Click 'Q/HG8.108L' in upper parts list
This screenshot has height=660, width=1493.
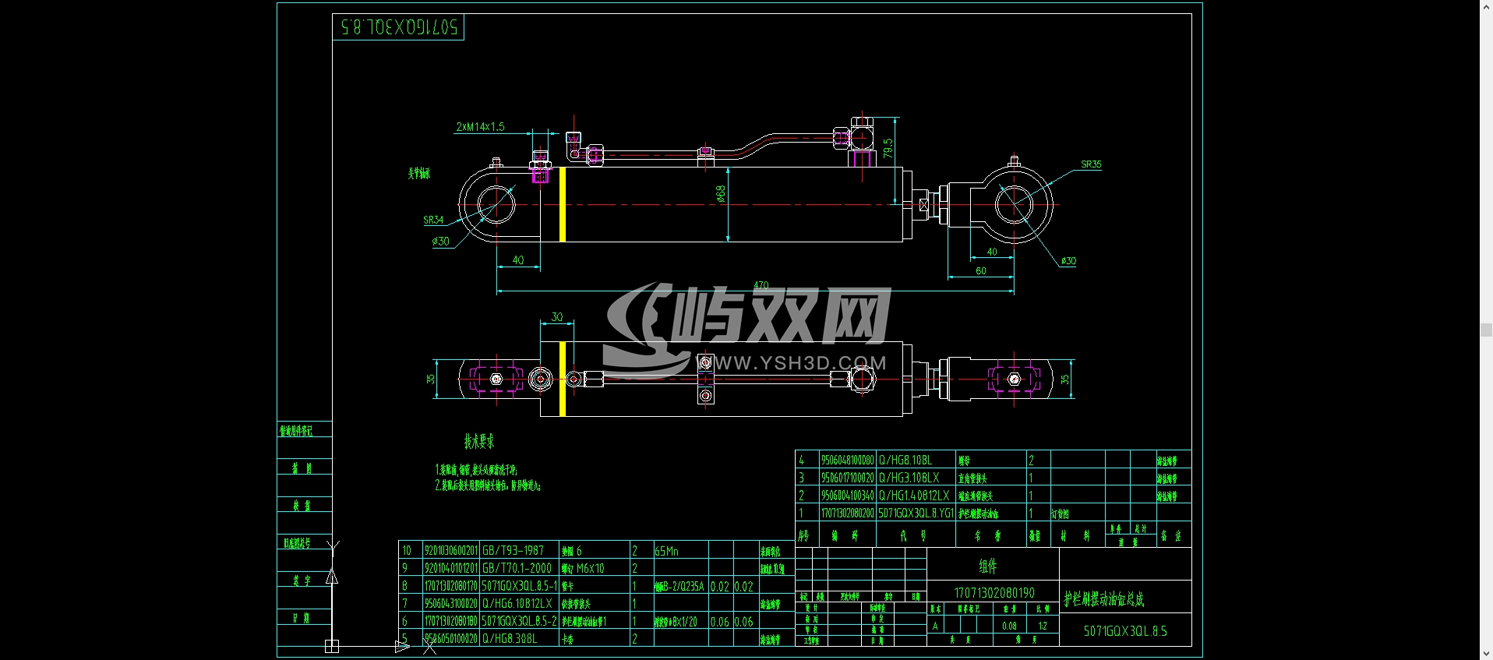coord(905,461)
